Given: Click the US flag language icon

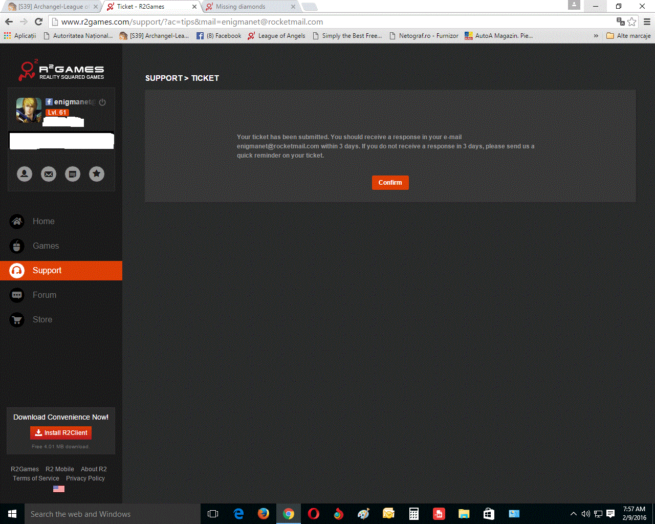Looking at the screenshot, I should point(59,489).
